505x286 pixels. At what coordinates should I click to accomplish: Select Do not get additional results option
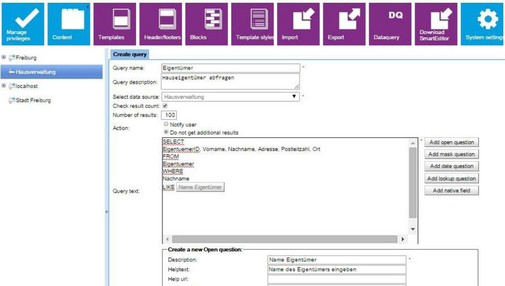165,131
